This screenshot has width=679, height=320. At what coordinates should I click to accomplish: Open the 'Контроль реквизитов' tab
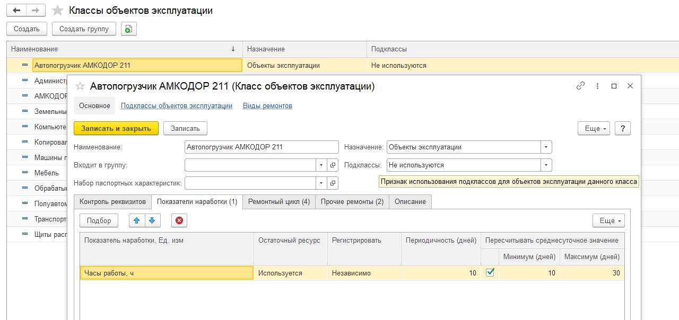(x=112, y=202)
